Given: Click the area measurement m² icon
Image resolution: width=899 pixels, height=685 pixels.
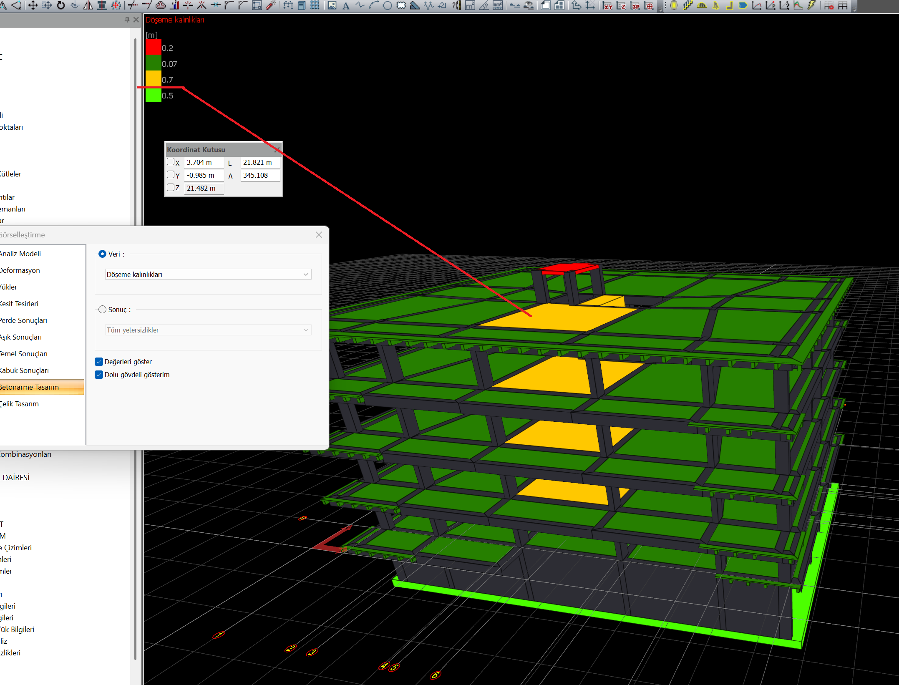Looking at the screenshot, I should 470,6.
